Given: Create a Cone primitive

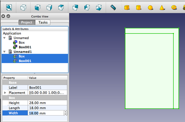Looking at the screenshot, I should coord(162,7).
